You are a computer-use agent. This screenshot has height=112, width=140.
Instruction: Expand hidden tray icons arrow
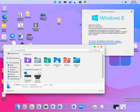click(122, 2)
